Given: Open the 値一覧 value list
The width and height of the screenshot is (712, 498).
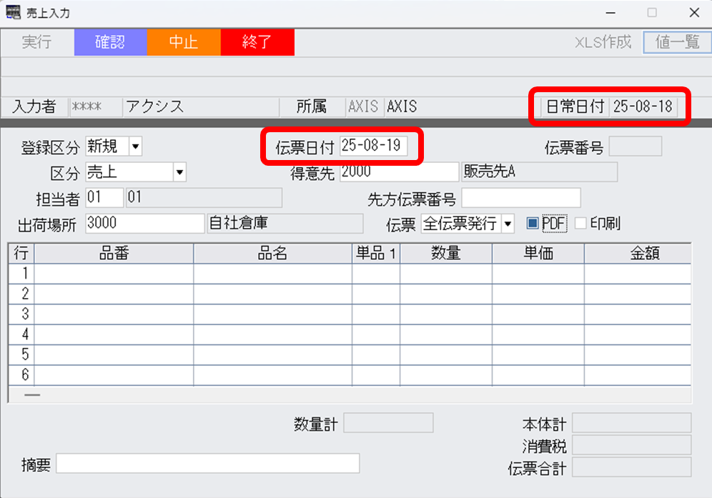Looking at the screenshot, I should pyautogui.click(x=677, y=42).
